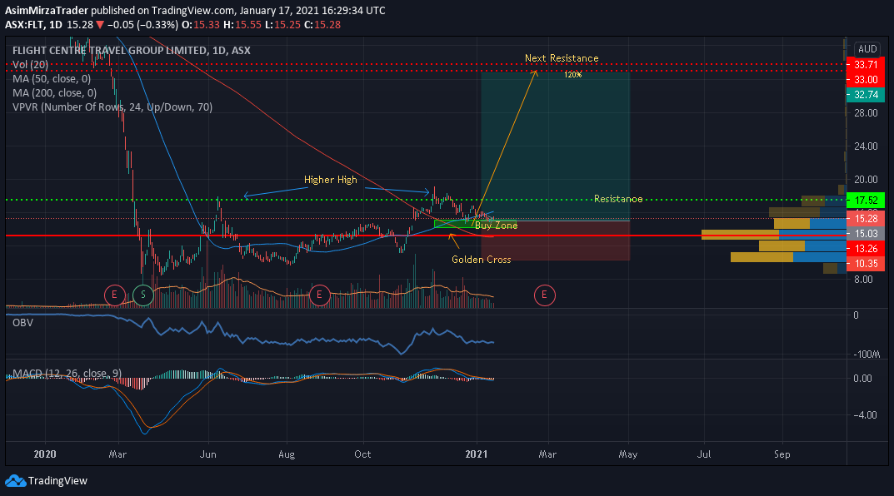Image resolution: width=894 pixels, height=496 pixels.
Task: Click the 33.00 red price label
Action: [x=866, y=80]
